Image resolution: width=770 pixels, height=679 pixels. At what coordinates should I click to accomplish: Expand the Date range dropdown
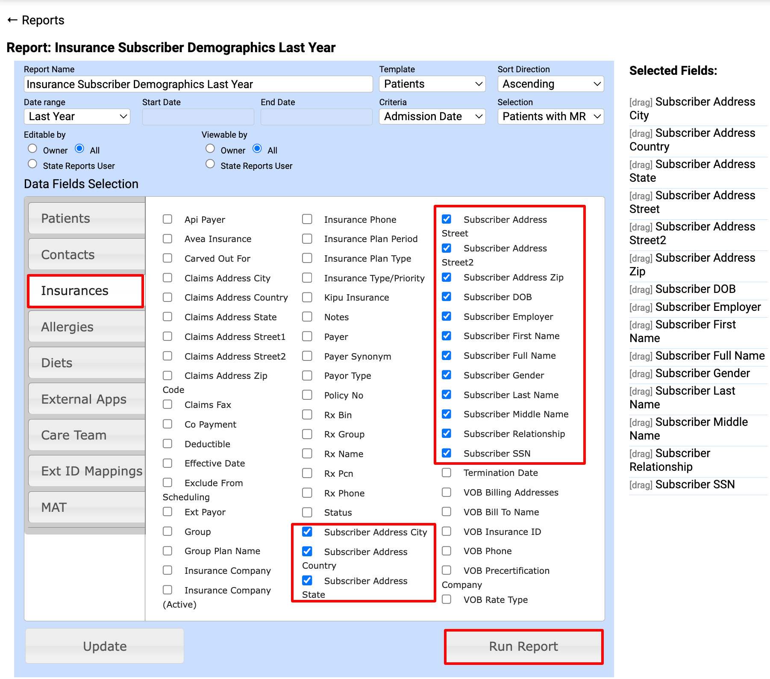(x=77, y=117)
